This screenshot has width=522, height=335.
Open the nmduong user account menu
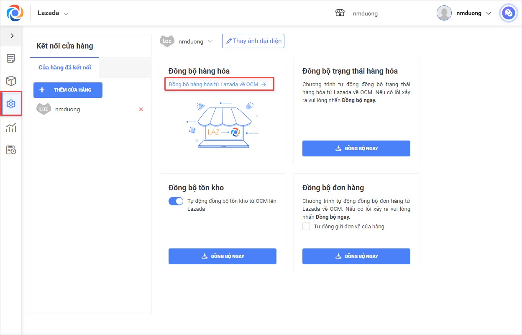click(465, 13)
